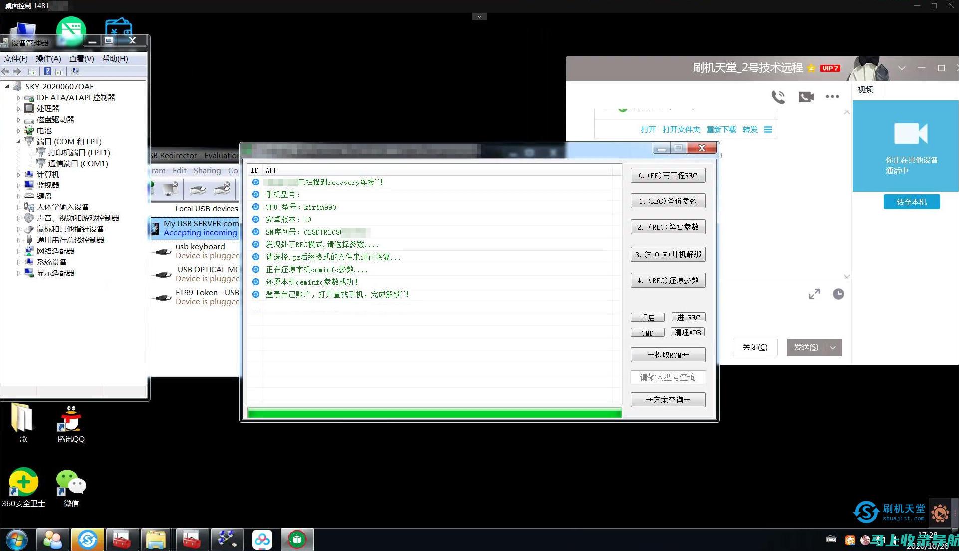
Task: Click the 提取ROM extraction icon
Action: 668,355
